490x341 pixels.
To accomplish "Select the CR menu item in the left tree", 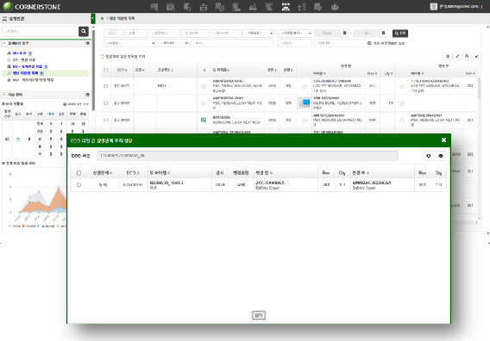I will (24, 60).
